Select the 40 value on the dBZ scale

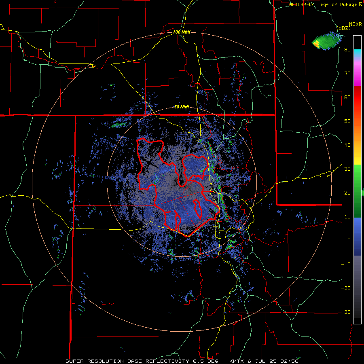click(x=347, y=145)
